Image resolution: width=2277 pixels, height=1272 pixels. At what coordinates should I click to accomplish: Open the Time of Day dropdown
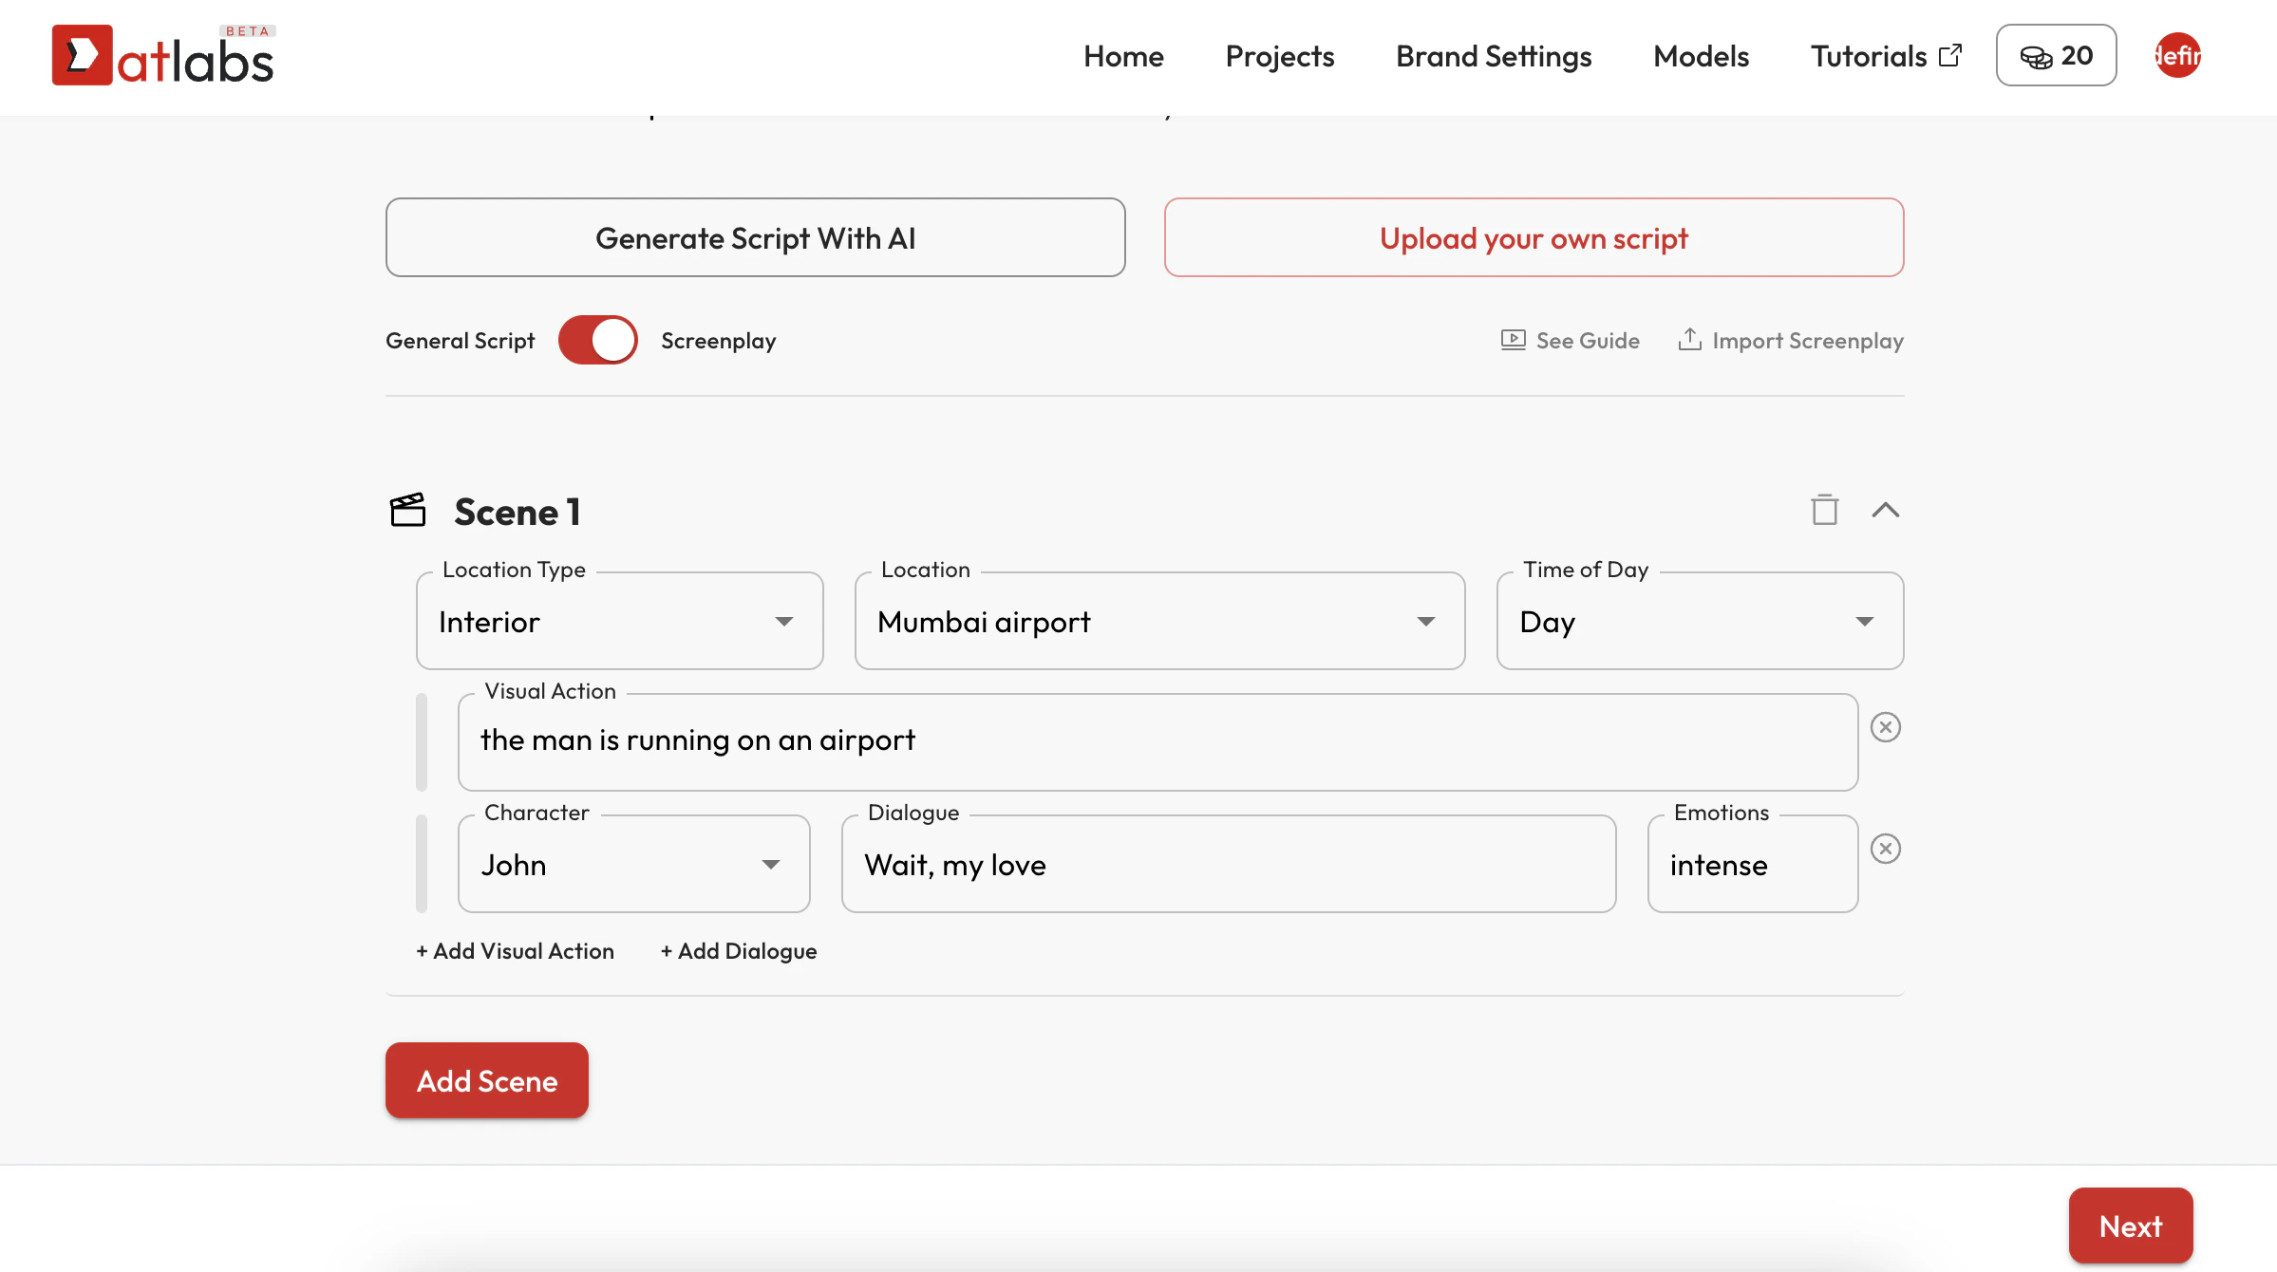(1865, 621)
